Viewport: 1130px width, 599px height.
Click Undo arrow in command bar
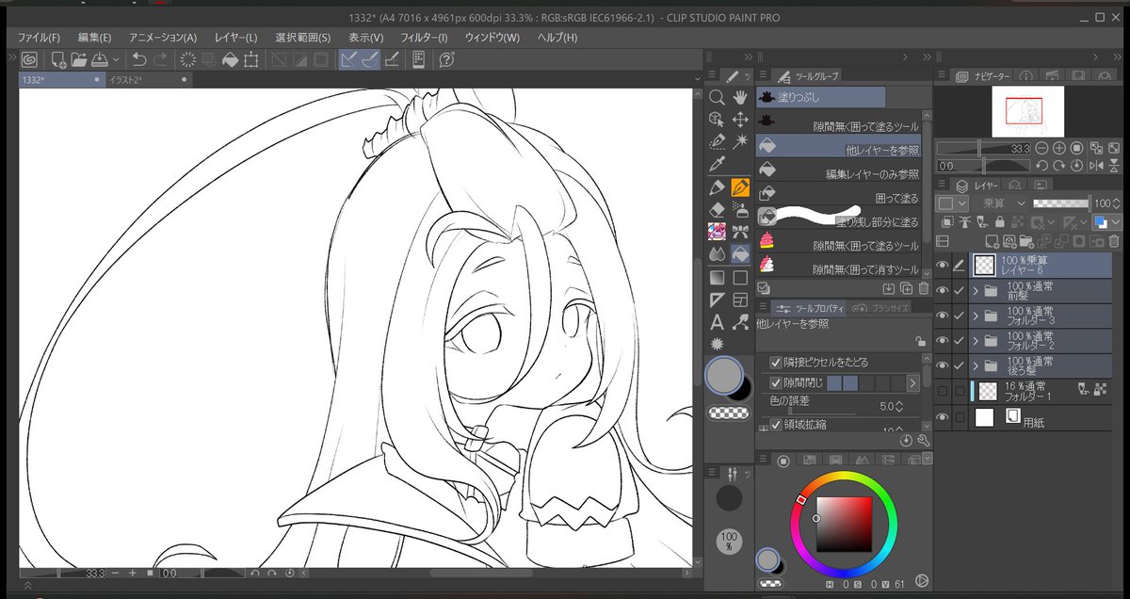pos(139,59)
